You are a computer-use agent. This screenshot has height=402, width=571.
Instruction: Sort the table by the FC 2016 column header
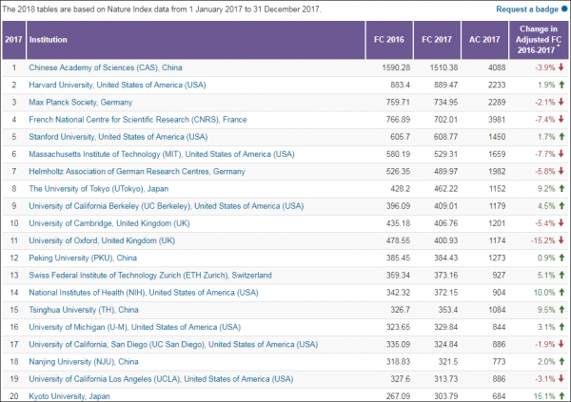(388, 41)
